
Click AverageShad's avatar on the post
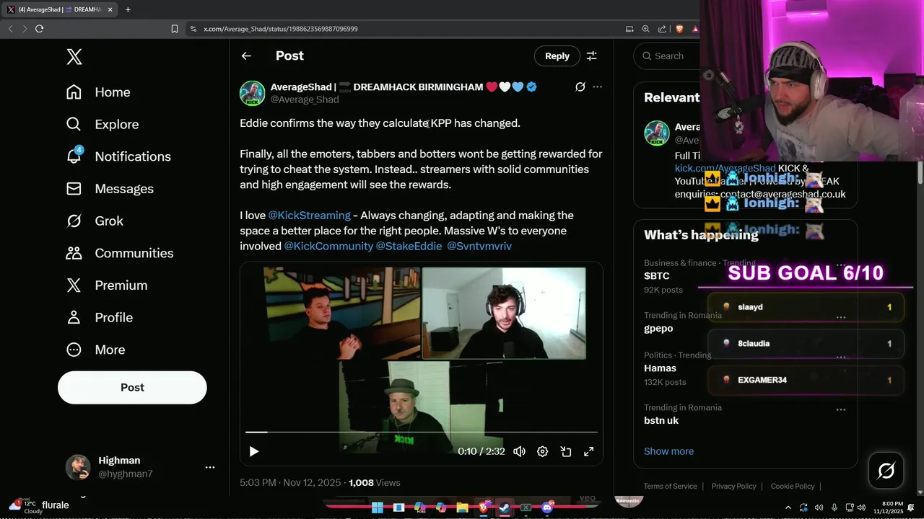tap(253, 93)
